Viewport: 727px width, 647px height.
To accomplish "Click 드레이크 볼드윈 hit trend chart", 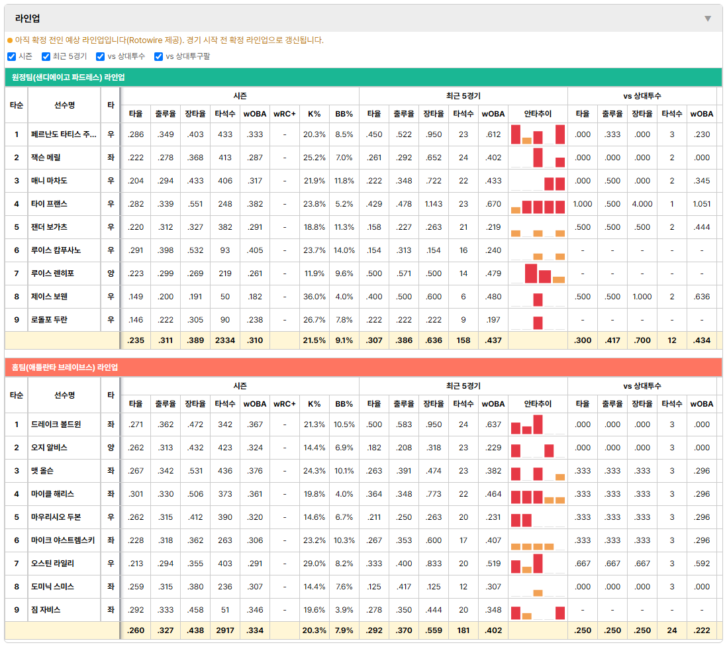I will click(x=538, y=424).
